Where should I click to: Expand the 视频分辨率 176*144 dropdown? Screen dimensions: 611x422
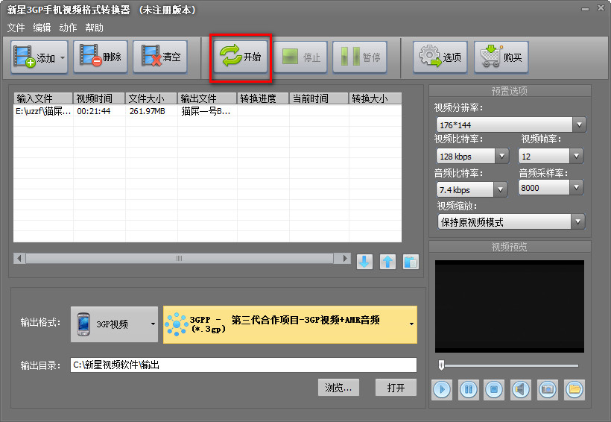[x=579, y=125]
